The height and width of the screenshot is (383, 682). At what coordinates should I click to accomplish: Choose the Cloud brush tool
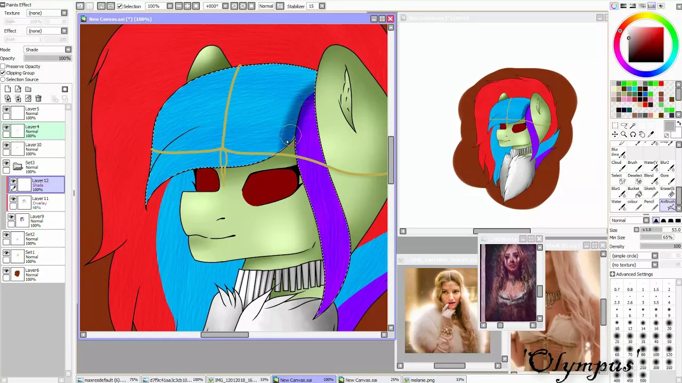click(618, 166)
